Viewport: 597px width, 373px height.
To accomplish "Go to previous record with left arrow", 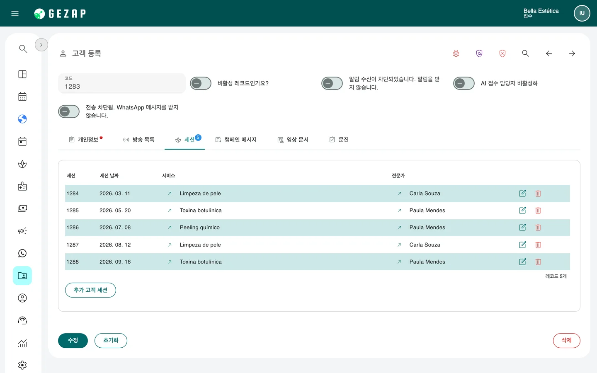I will [549, 53].
